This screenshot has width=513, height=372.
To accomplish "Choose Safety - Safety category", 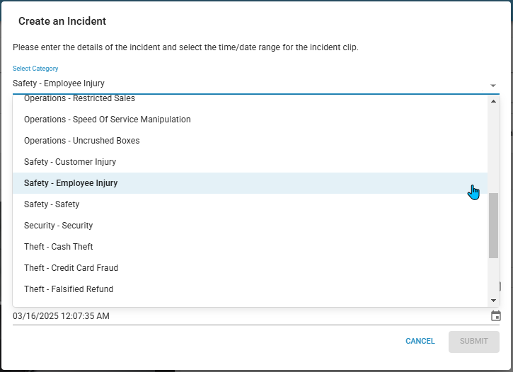I will coord(250,204).
